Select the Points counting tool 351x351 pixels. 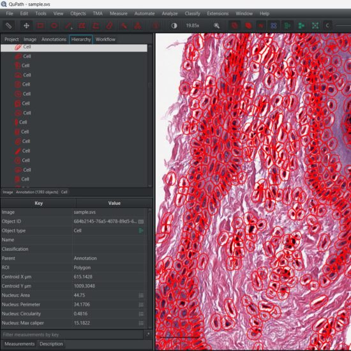137,26
